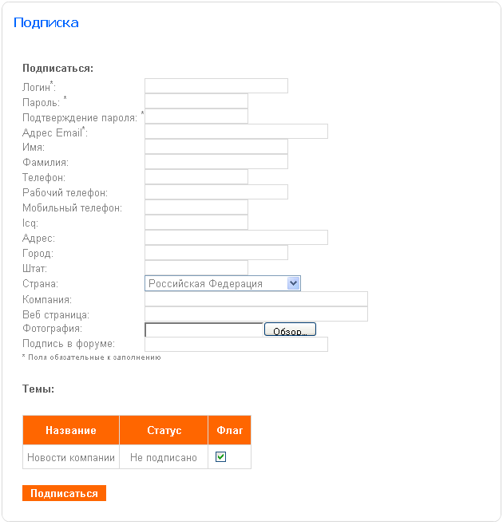Click the Подписаться submit button

click(64, 493)
